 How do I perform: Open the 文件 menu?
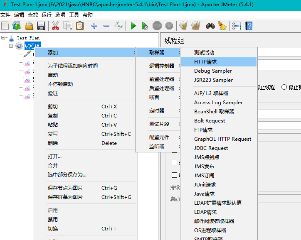(5, 15)
